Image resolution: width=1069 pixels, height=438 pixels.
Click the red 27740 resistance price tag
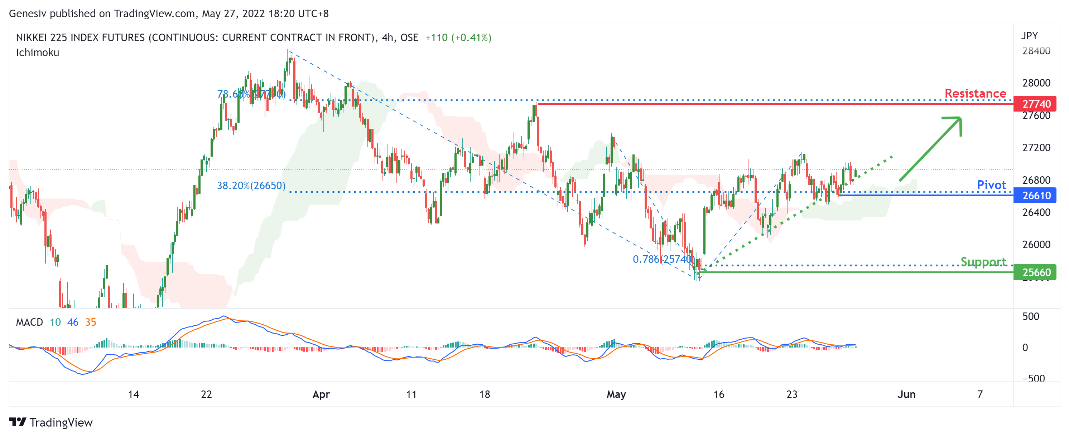pyautogui.click(x=1034, y=104)
